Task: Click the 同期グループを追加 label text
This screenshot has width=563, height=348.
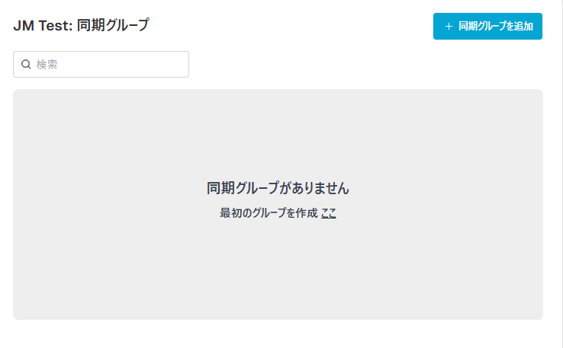Action: point(496,26)
